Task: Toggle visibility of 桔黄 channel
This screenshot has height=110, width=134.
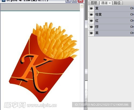Action: [x=91, y=14]
